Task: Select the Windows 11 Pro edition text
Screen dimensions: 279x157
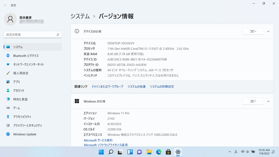Action: (118, 113)
